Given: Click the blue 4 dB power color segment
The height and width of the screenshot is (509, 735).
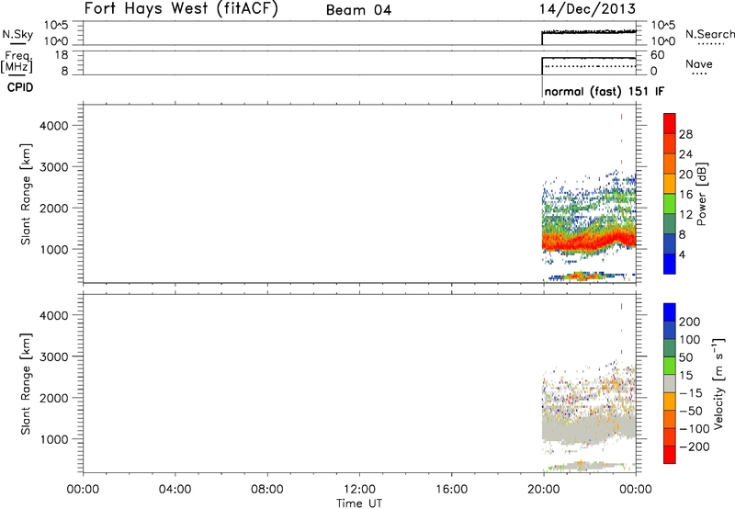Looking at the screenshot, I should click(670, 264).
